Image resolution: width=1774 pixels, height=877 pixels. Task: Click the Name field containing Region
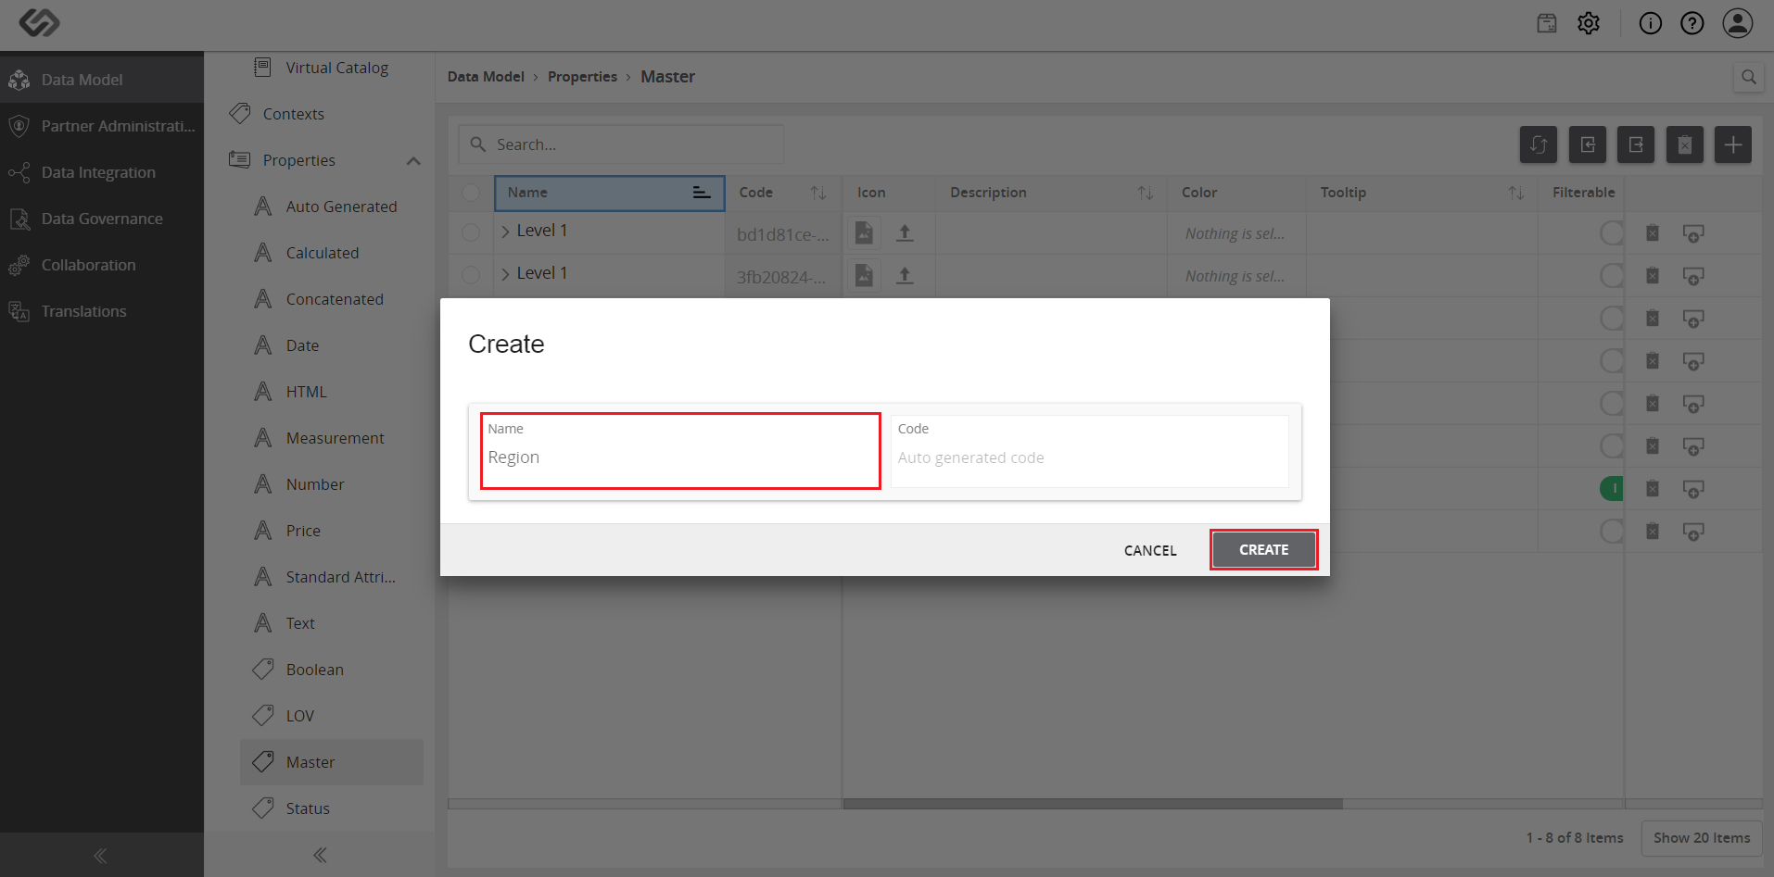[680, 451]
